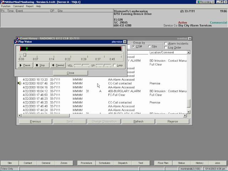
Task: Click the Close button in Play Voice dialog
Action: 71,73
